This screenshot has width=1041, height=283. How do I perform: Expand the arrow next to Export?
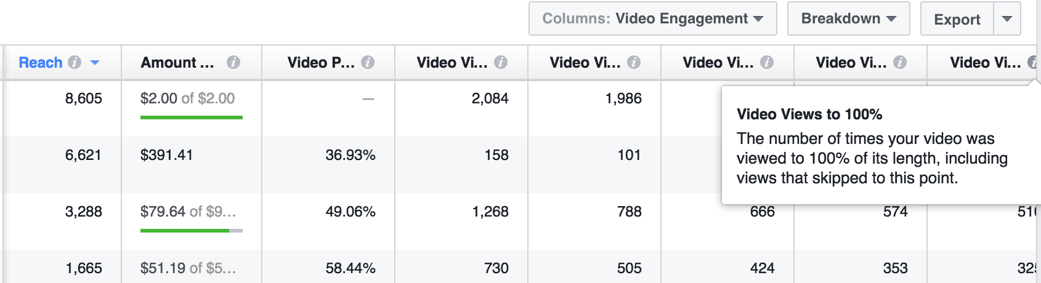[x=1007, y=18]
